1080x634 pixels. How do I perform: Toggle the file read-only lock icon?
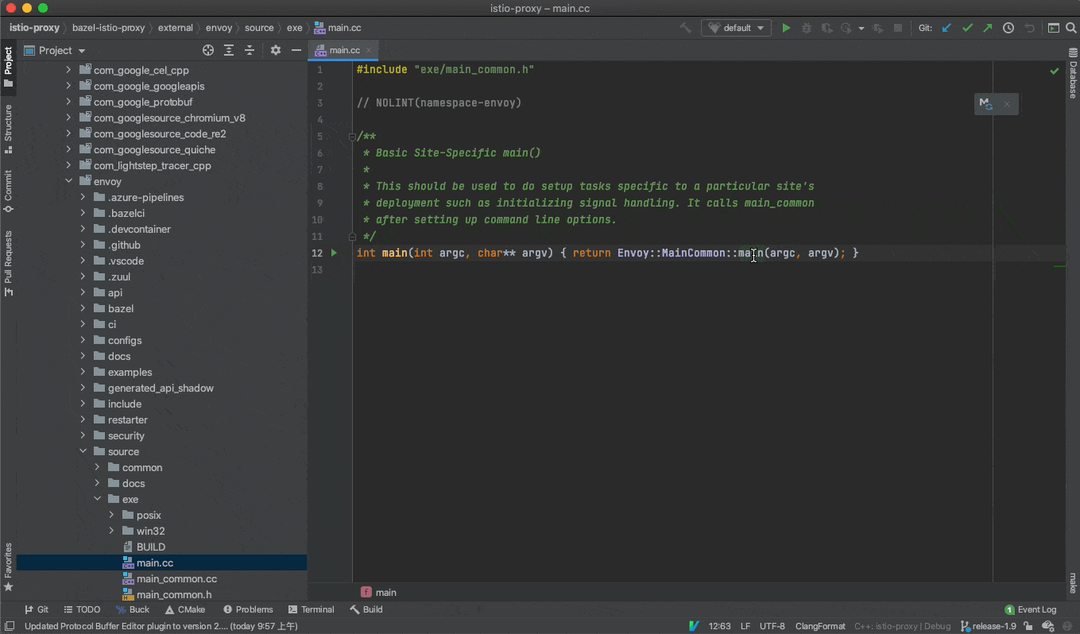(1028, 626)
